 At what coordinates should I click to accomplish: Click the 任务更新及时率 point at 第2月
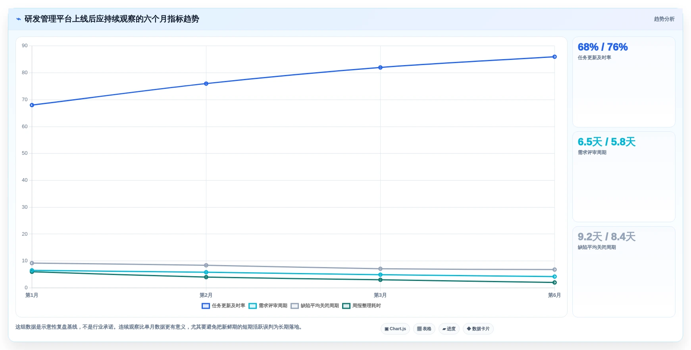pyautogui.click(x=206, y=84)
